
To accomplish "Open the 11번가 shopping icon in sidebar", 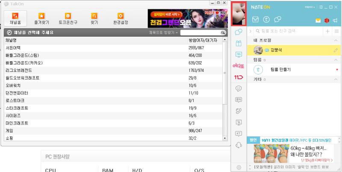I will pos(239,77).
